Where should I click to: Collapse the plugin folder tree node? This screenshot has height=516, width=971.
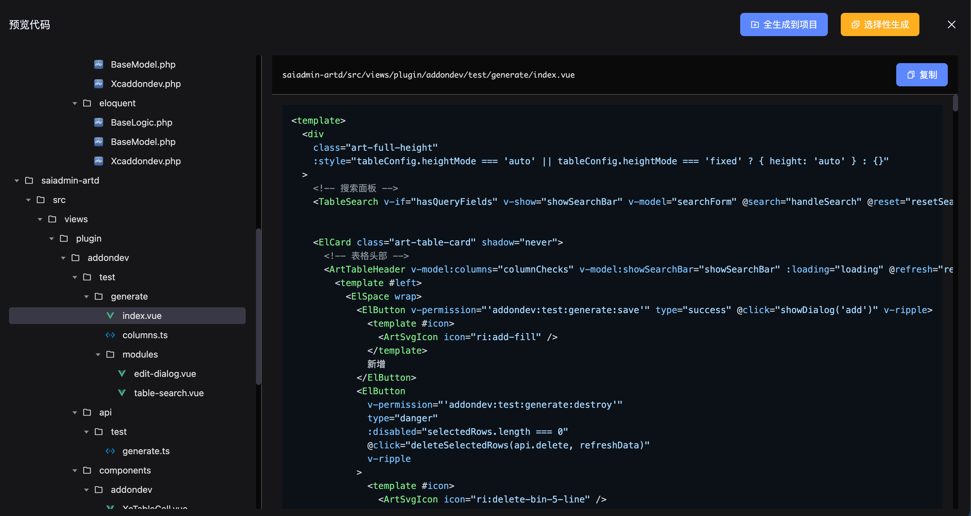(x=52, y=238)
